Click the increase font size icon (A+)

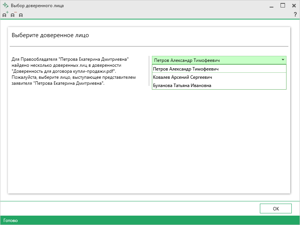(x=5, y=15)
